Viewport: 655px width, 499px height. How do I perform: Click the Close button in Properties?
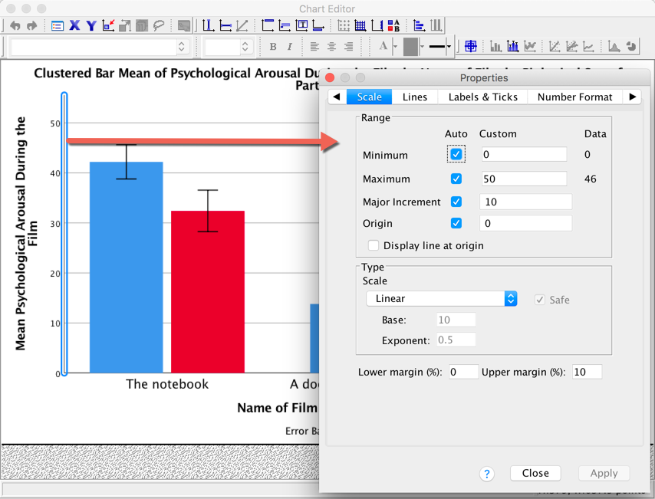[535, 474]
